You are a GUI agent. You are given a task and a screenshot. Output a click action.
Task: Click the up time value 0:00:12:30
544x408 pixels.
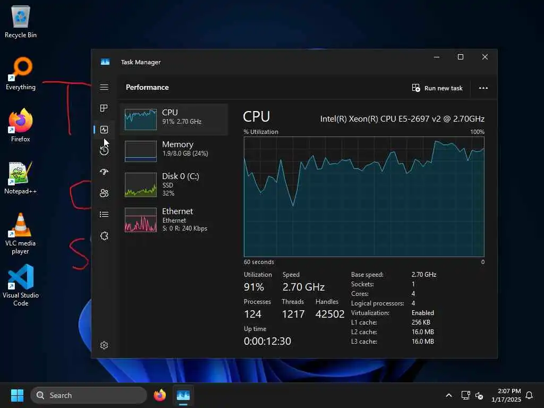coord(268,341)
